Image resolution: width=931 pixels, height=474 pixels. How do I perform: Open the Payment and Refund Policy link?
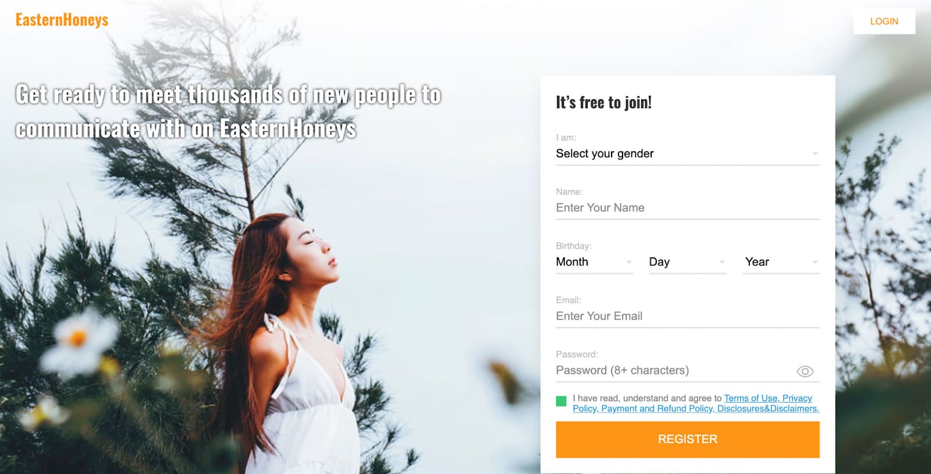(658, 409)
